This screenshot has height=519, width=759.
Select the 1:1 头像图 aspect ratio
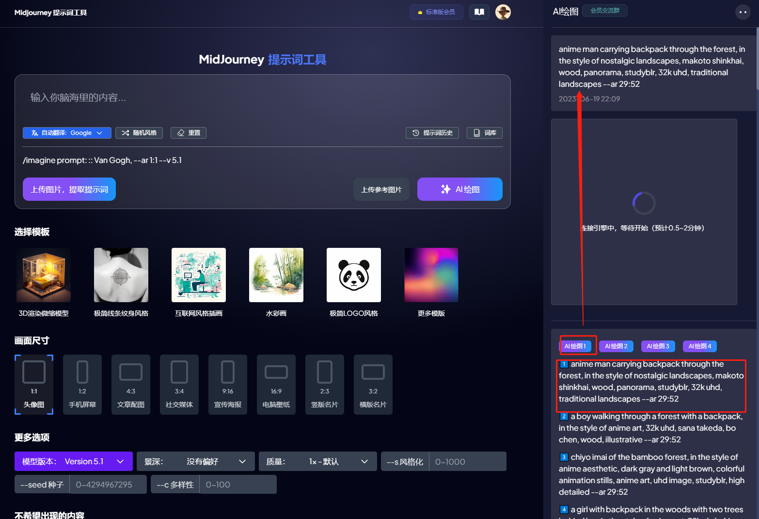click(x=34, y=385)
